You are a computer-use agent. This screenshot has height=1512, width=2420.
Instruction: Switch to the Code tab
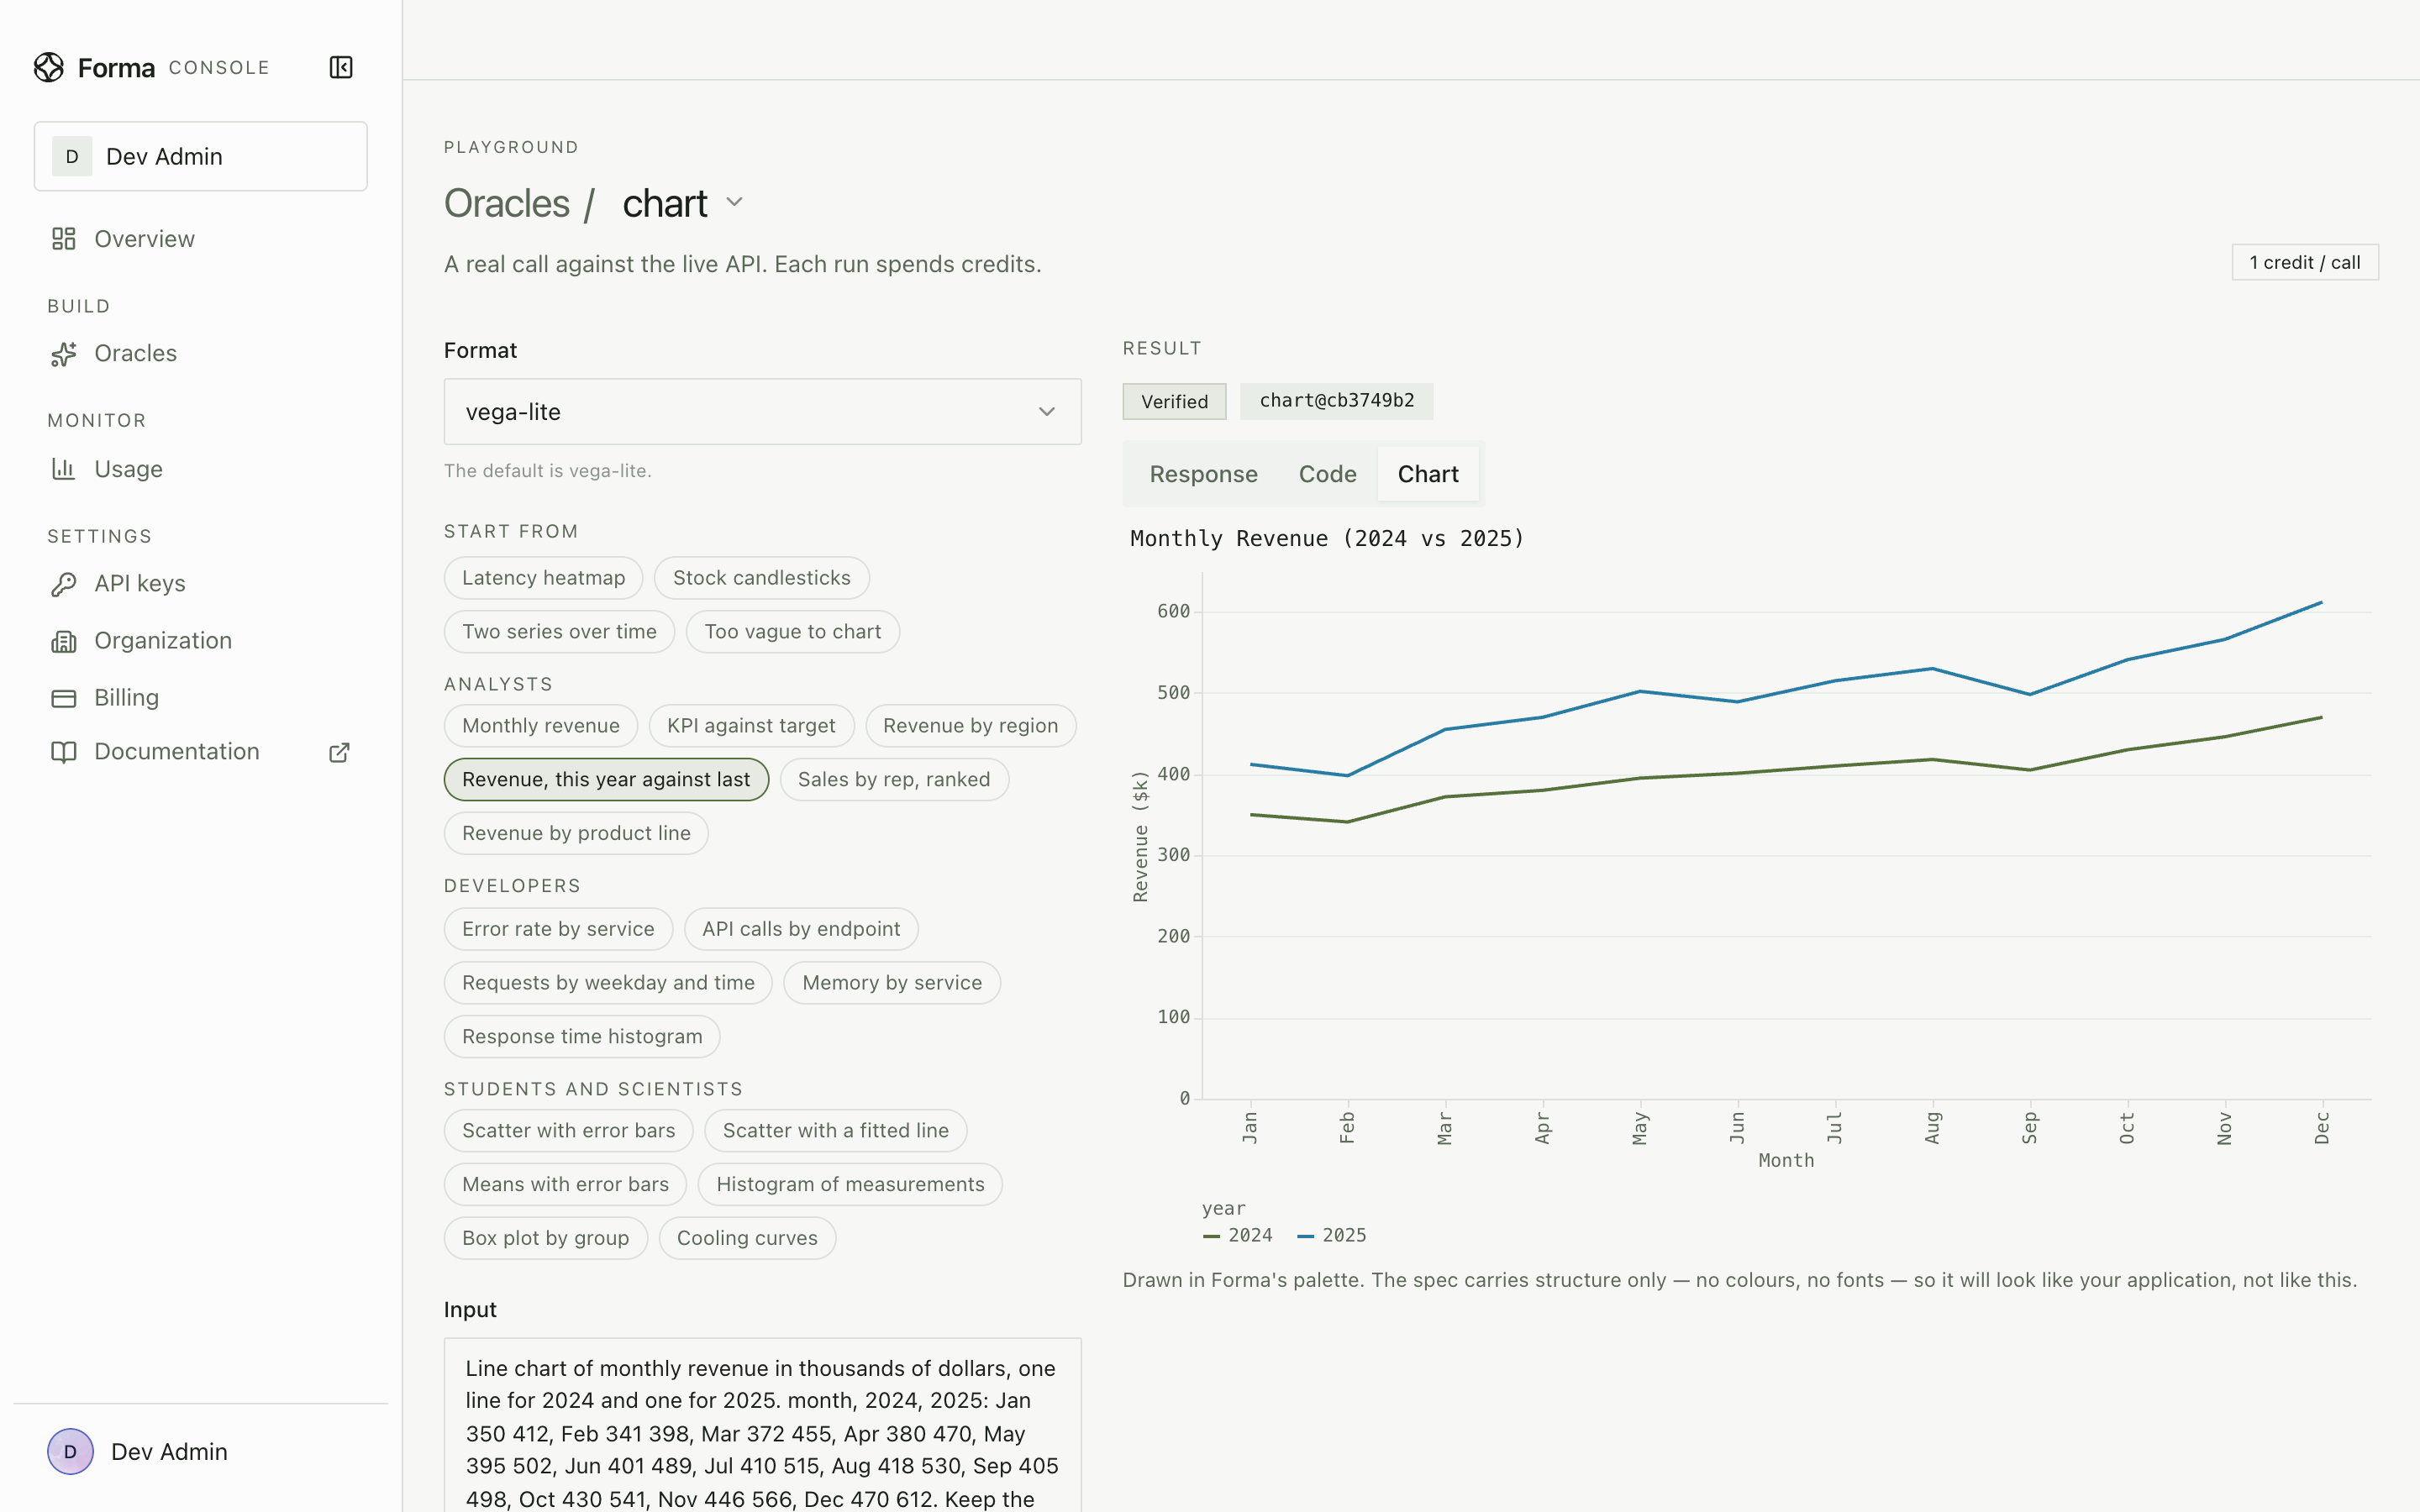(1327, 474)
